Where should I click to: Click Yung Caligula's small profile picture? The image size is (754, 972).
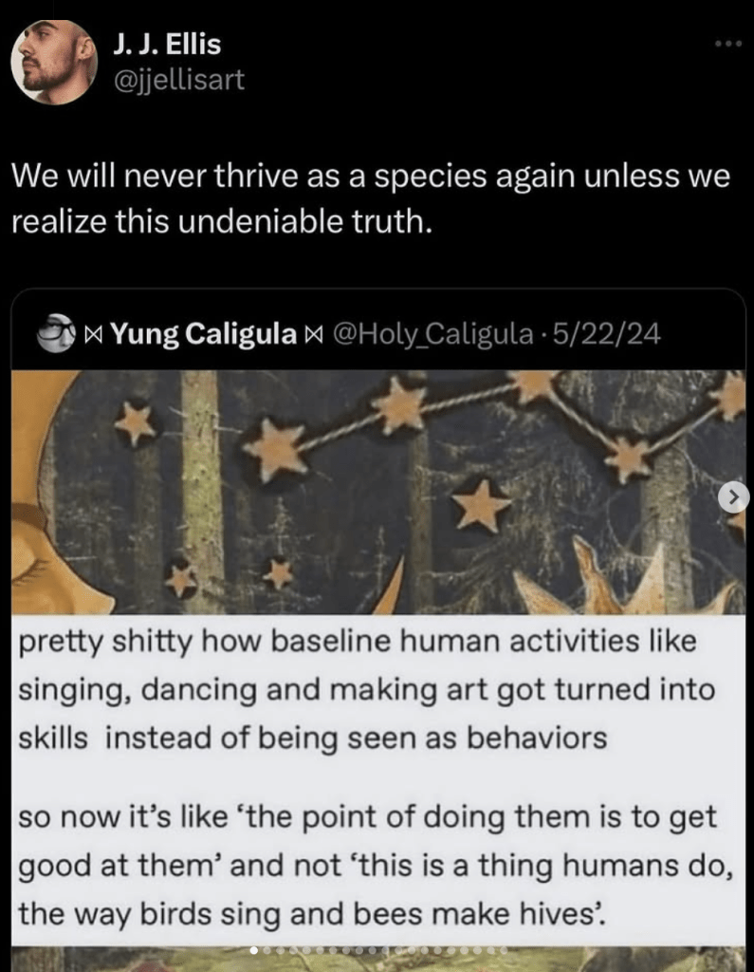[x=55, y=333]
